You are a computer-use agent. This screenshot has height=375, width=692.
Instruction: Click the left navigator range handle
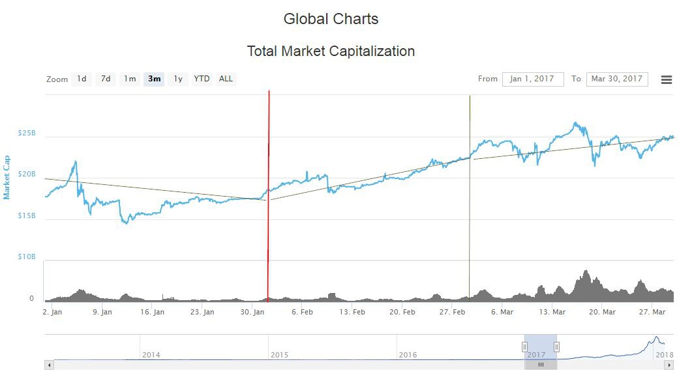(x=524, y=347)
